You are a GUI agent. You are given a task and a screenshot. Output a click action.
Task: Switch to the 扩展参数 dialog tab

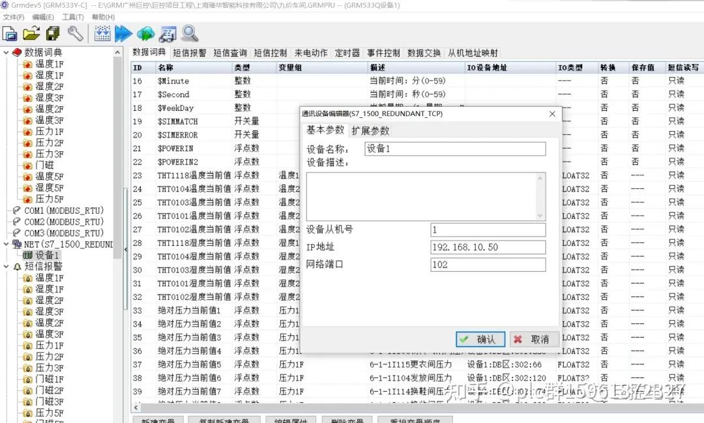(370, 130)
